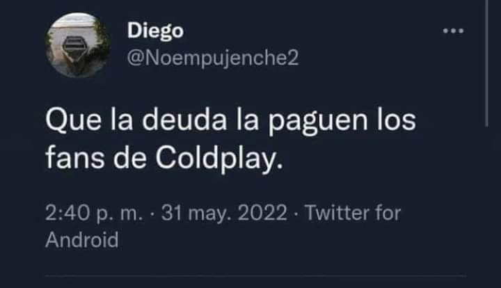This screenshot has height=288, width=501.
Task: Select the word fans in the tweet
Action: [x=74, y=158]
